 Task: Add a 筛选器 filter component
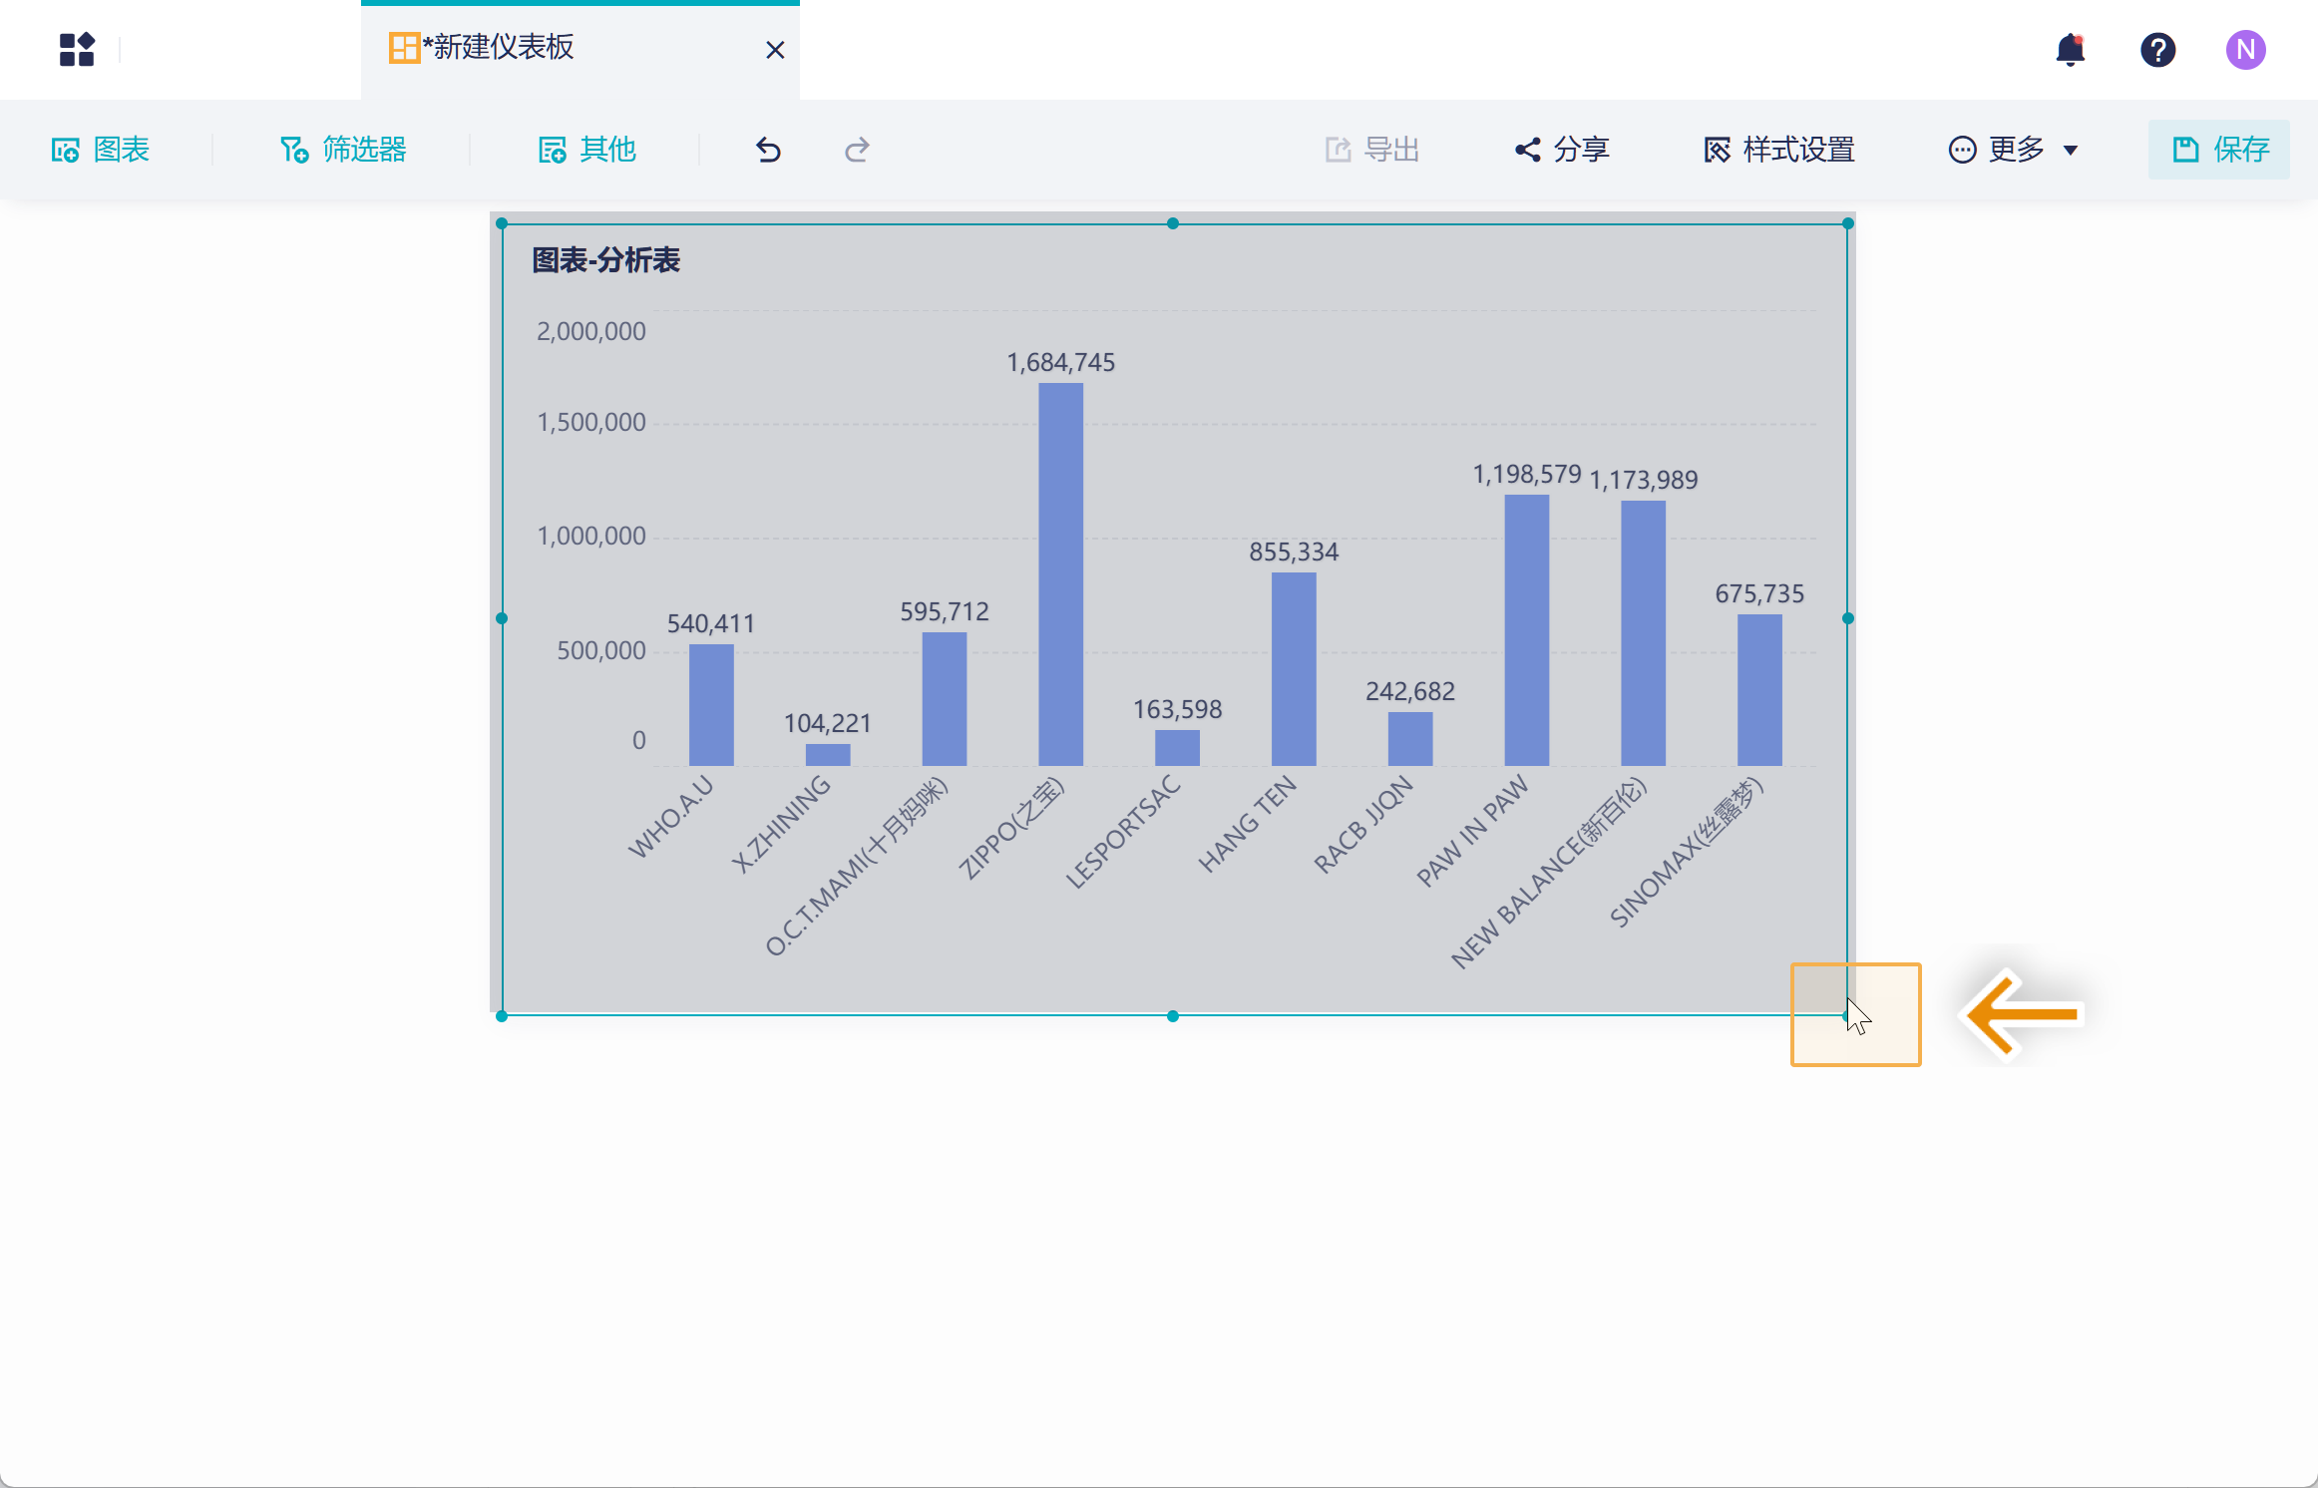point(343,150)
